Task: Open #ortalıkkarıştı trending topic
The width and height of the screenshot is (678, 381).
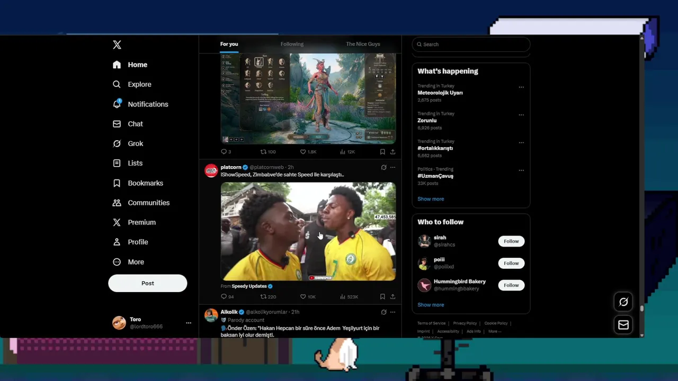Action: coord(435,148)
